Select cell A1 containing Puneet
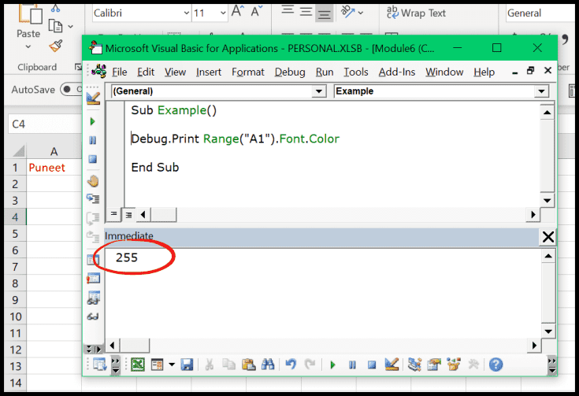Screen dimensions: 579x396 (54, 168)
